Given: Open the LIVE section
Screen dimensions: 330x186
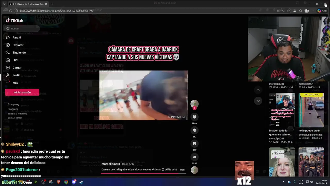Looking at the screenshot, I should 15,60.
